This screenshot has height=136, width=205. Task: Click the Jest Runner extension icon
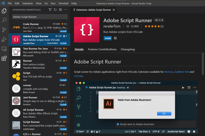pyautogui.click(x=16, y=101)
